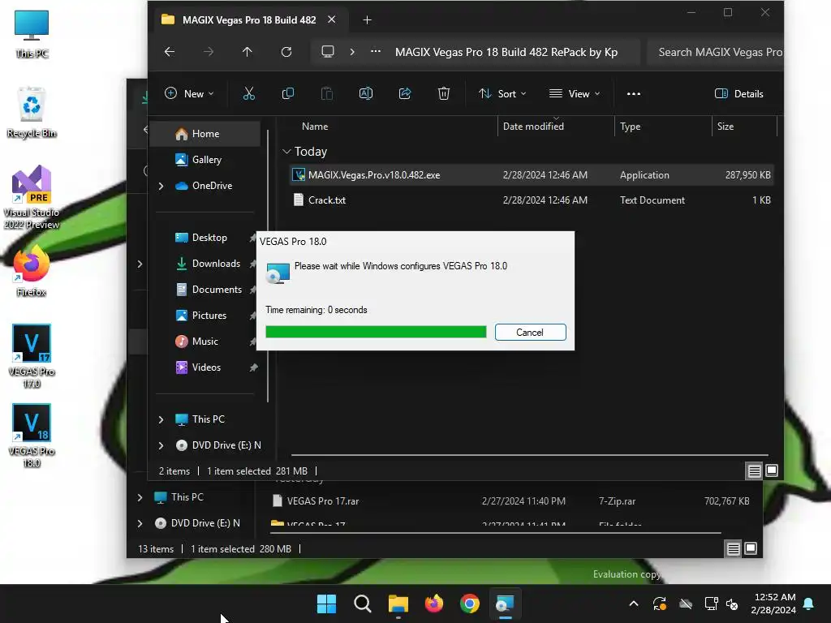The width and height of the screenshot is (831, 623).
Task: Open the Recycle Bin desktop icon
Action: [32, 112]
